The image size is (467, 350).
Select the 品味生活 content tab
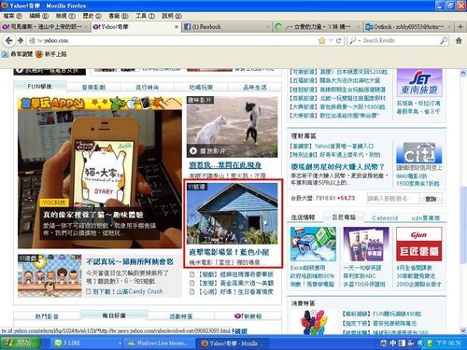pos(255,87)
